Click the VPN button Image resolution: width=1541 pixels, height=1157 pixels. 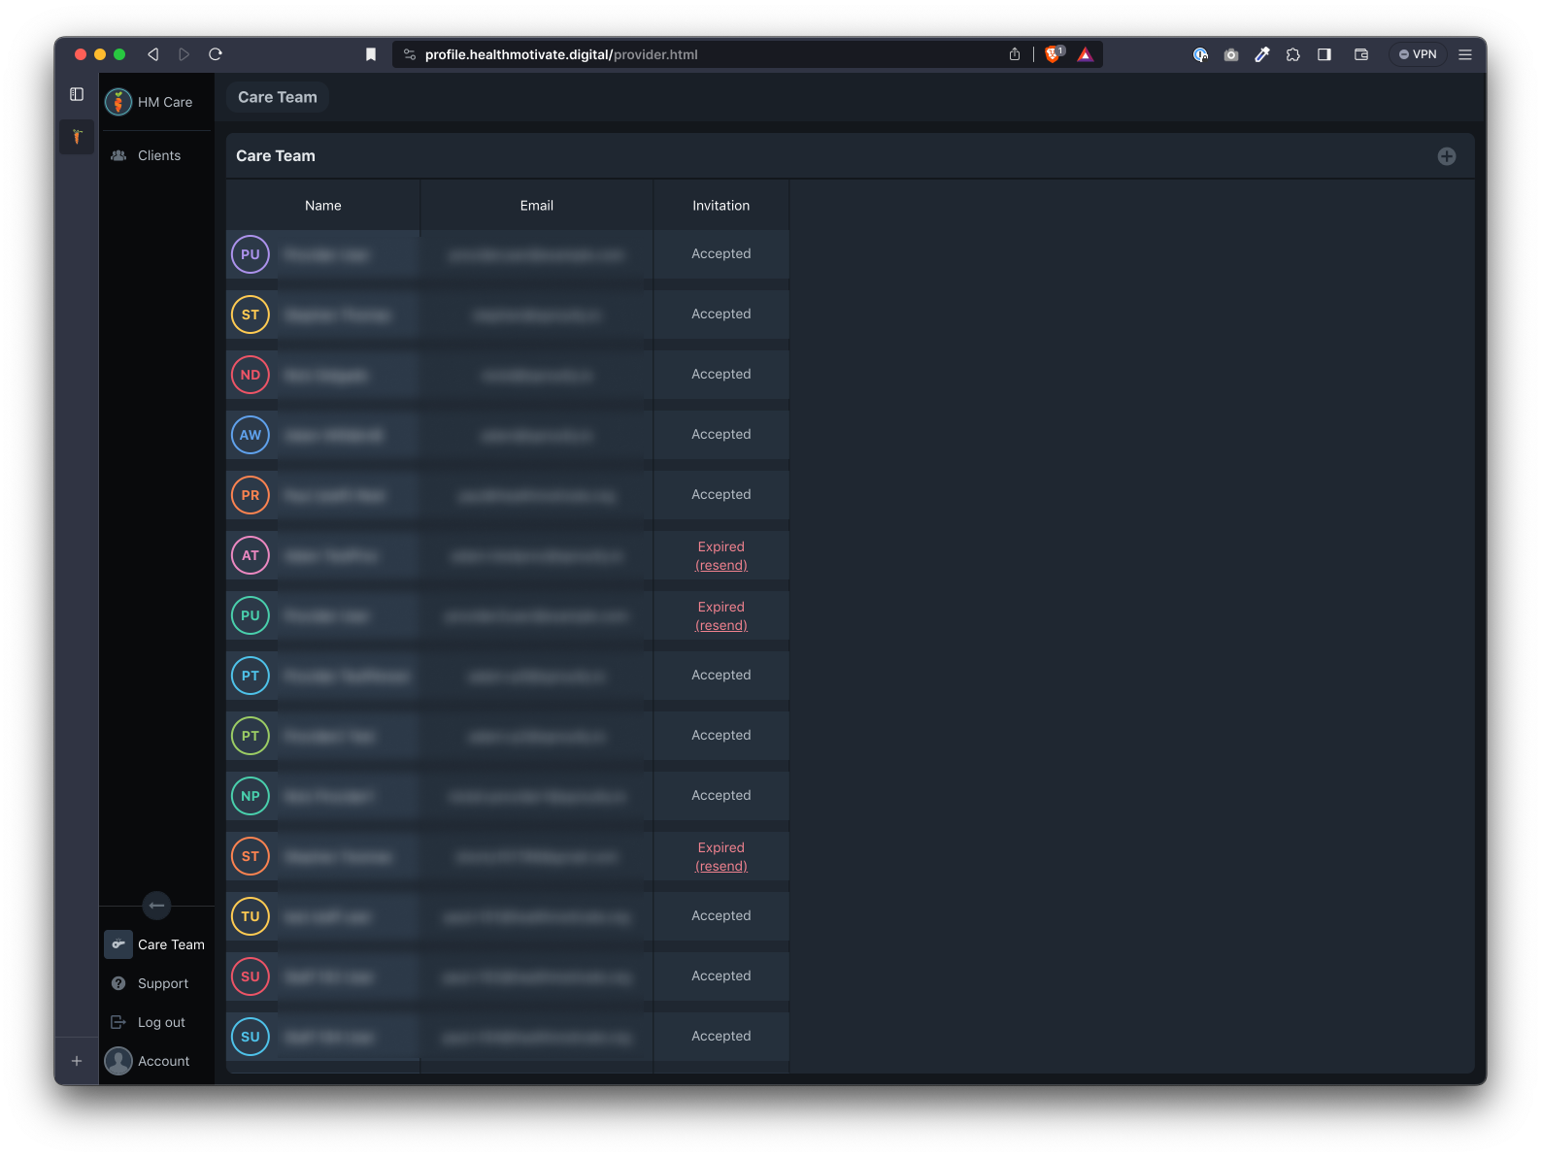click(1418, 54)
